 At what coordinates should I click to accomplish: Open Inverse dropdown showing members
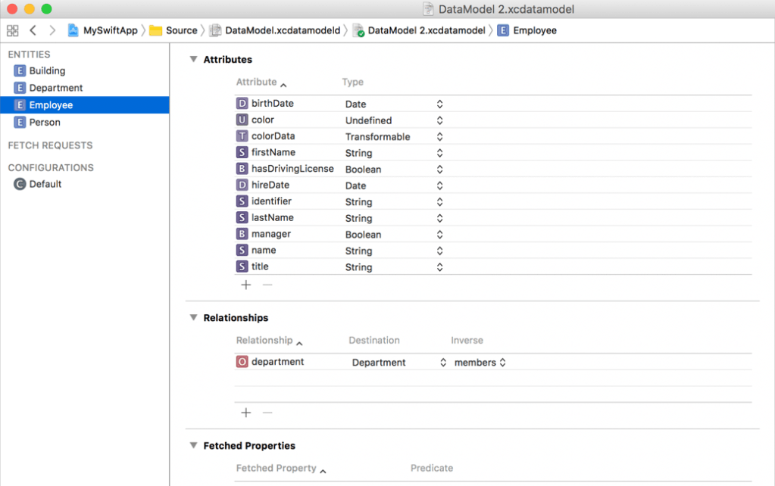502,363
